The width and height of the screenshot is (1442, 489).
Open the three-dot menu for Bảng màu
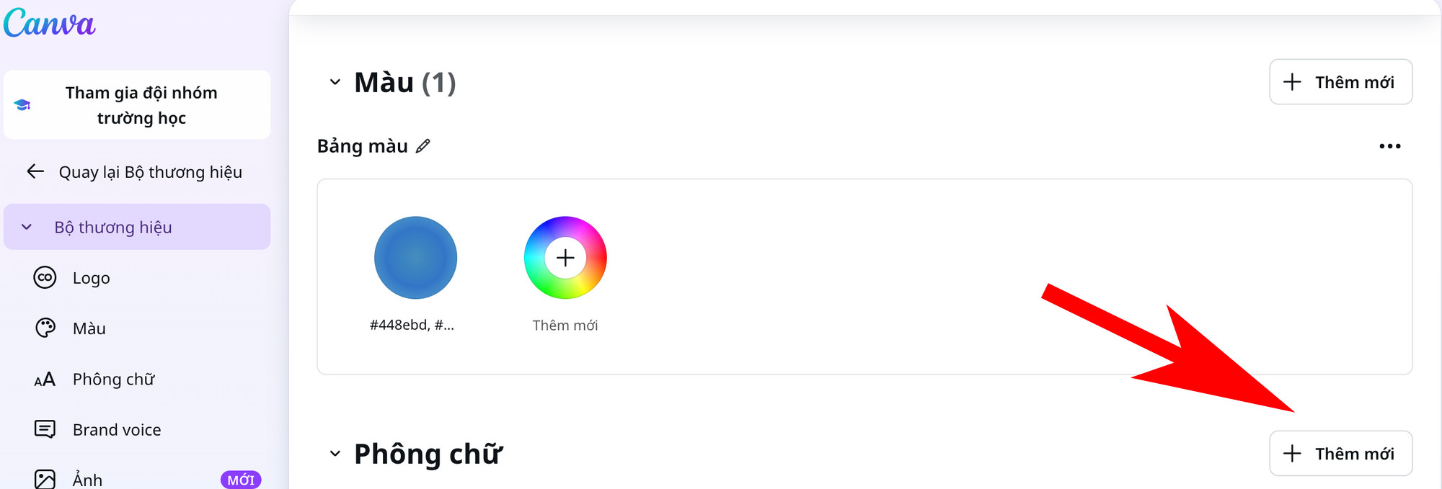[1389, 146]
